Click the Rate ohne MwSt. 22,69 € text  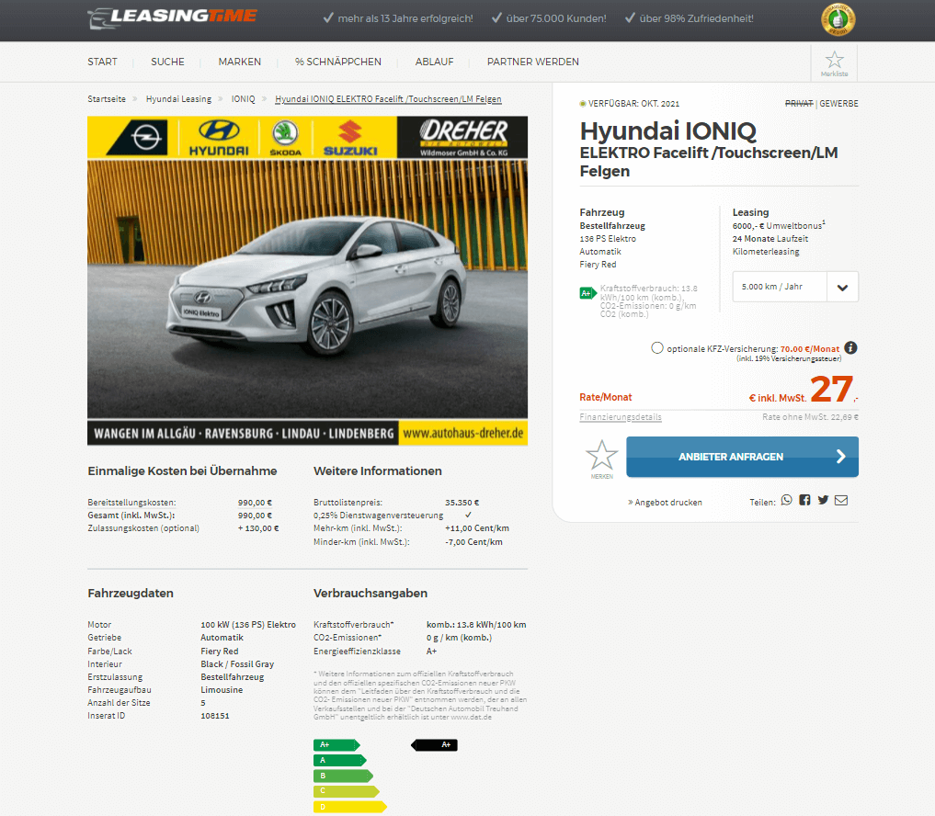(810, 417)
